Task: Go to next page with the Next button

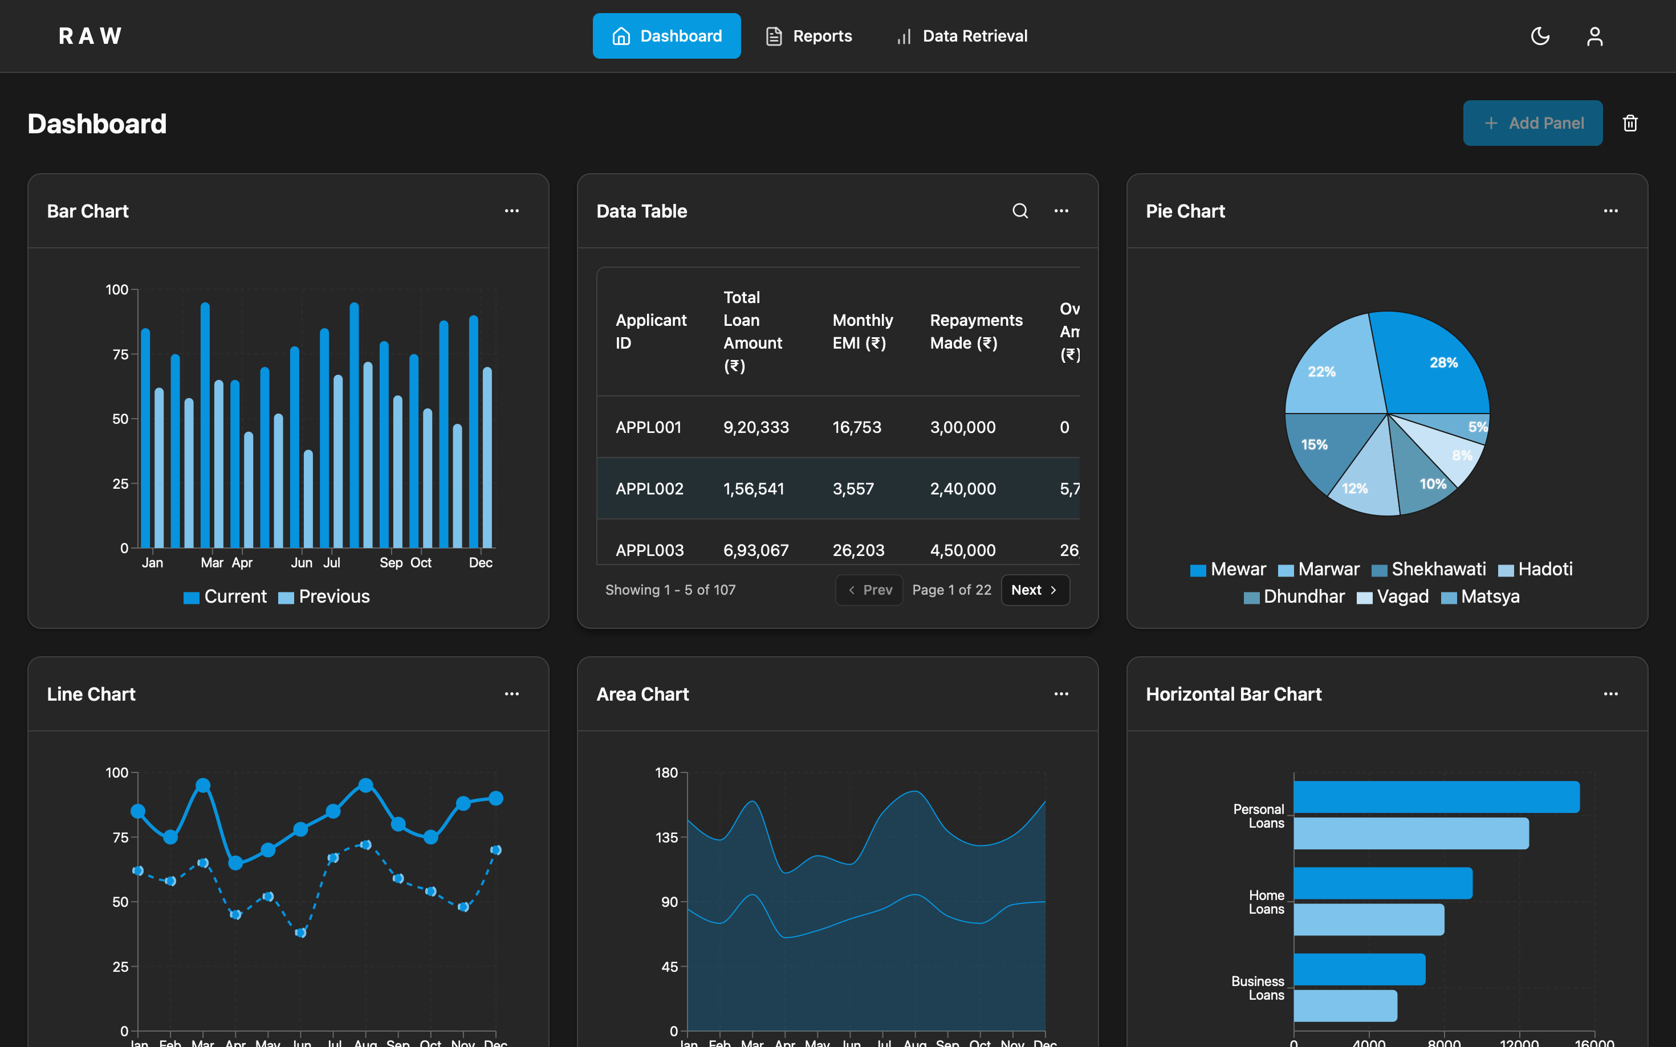Action: pos(1035,589)
